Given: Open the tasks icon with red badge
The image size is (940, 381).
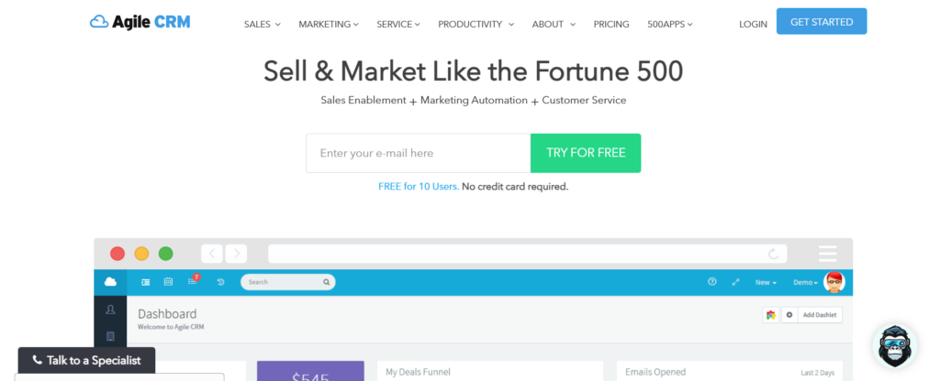Looking at the screenshot, I should [193, 281].
